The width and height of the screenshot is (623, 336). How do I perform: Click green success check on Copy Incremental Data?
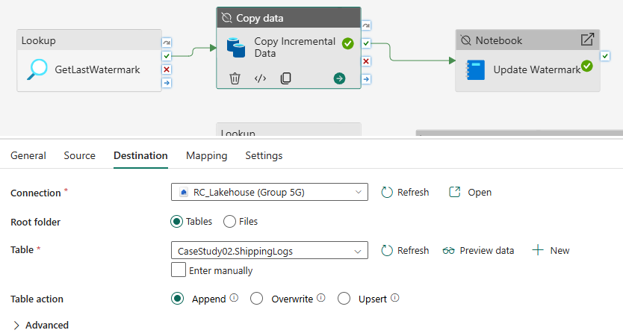click(x=347, y=43)
